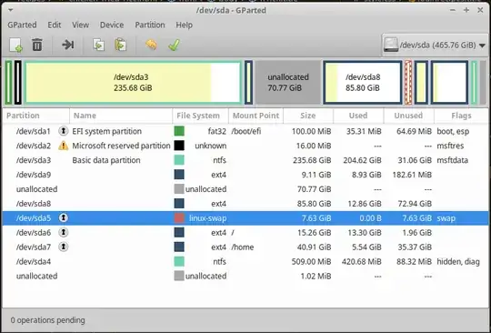491x333 pixels.
Task: Click the Mount Point column header
Action: pyautogui.click(x=256, y=116)
